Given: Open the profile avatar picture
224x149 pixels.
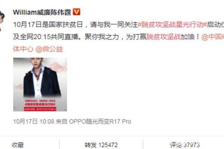Looking at the screenshot, I should [2, 21].
